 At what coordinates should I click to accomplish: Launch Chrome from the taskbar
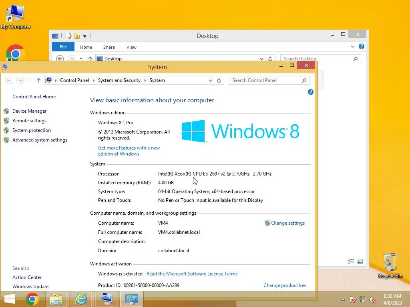(32, 299)
